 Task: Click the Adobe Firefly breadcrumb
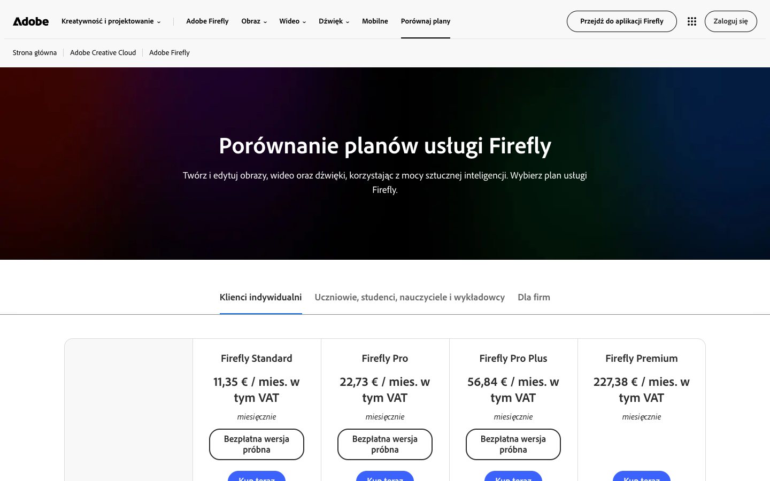[x=170, y=52]
